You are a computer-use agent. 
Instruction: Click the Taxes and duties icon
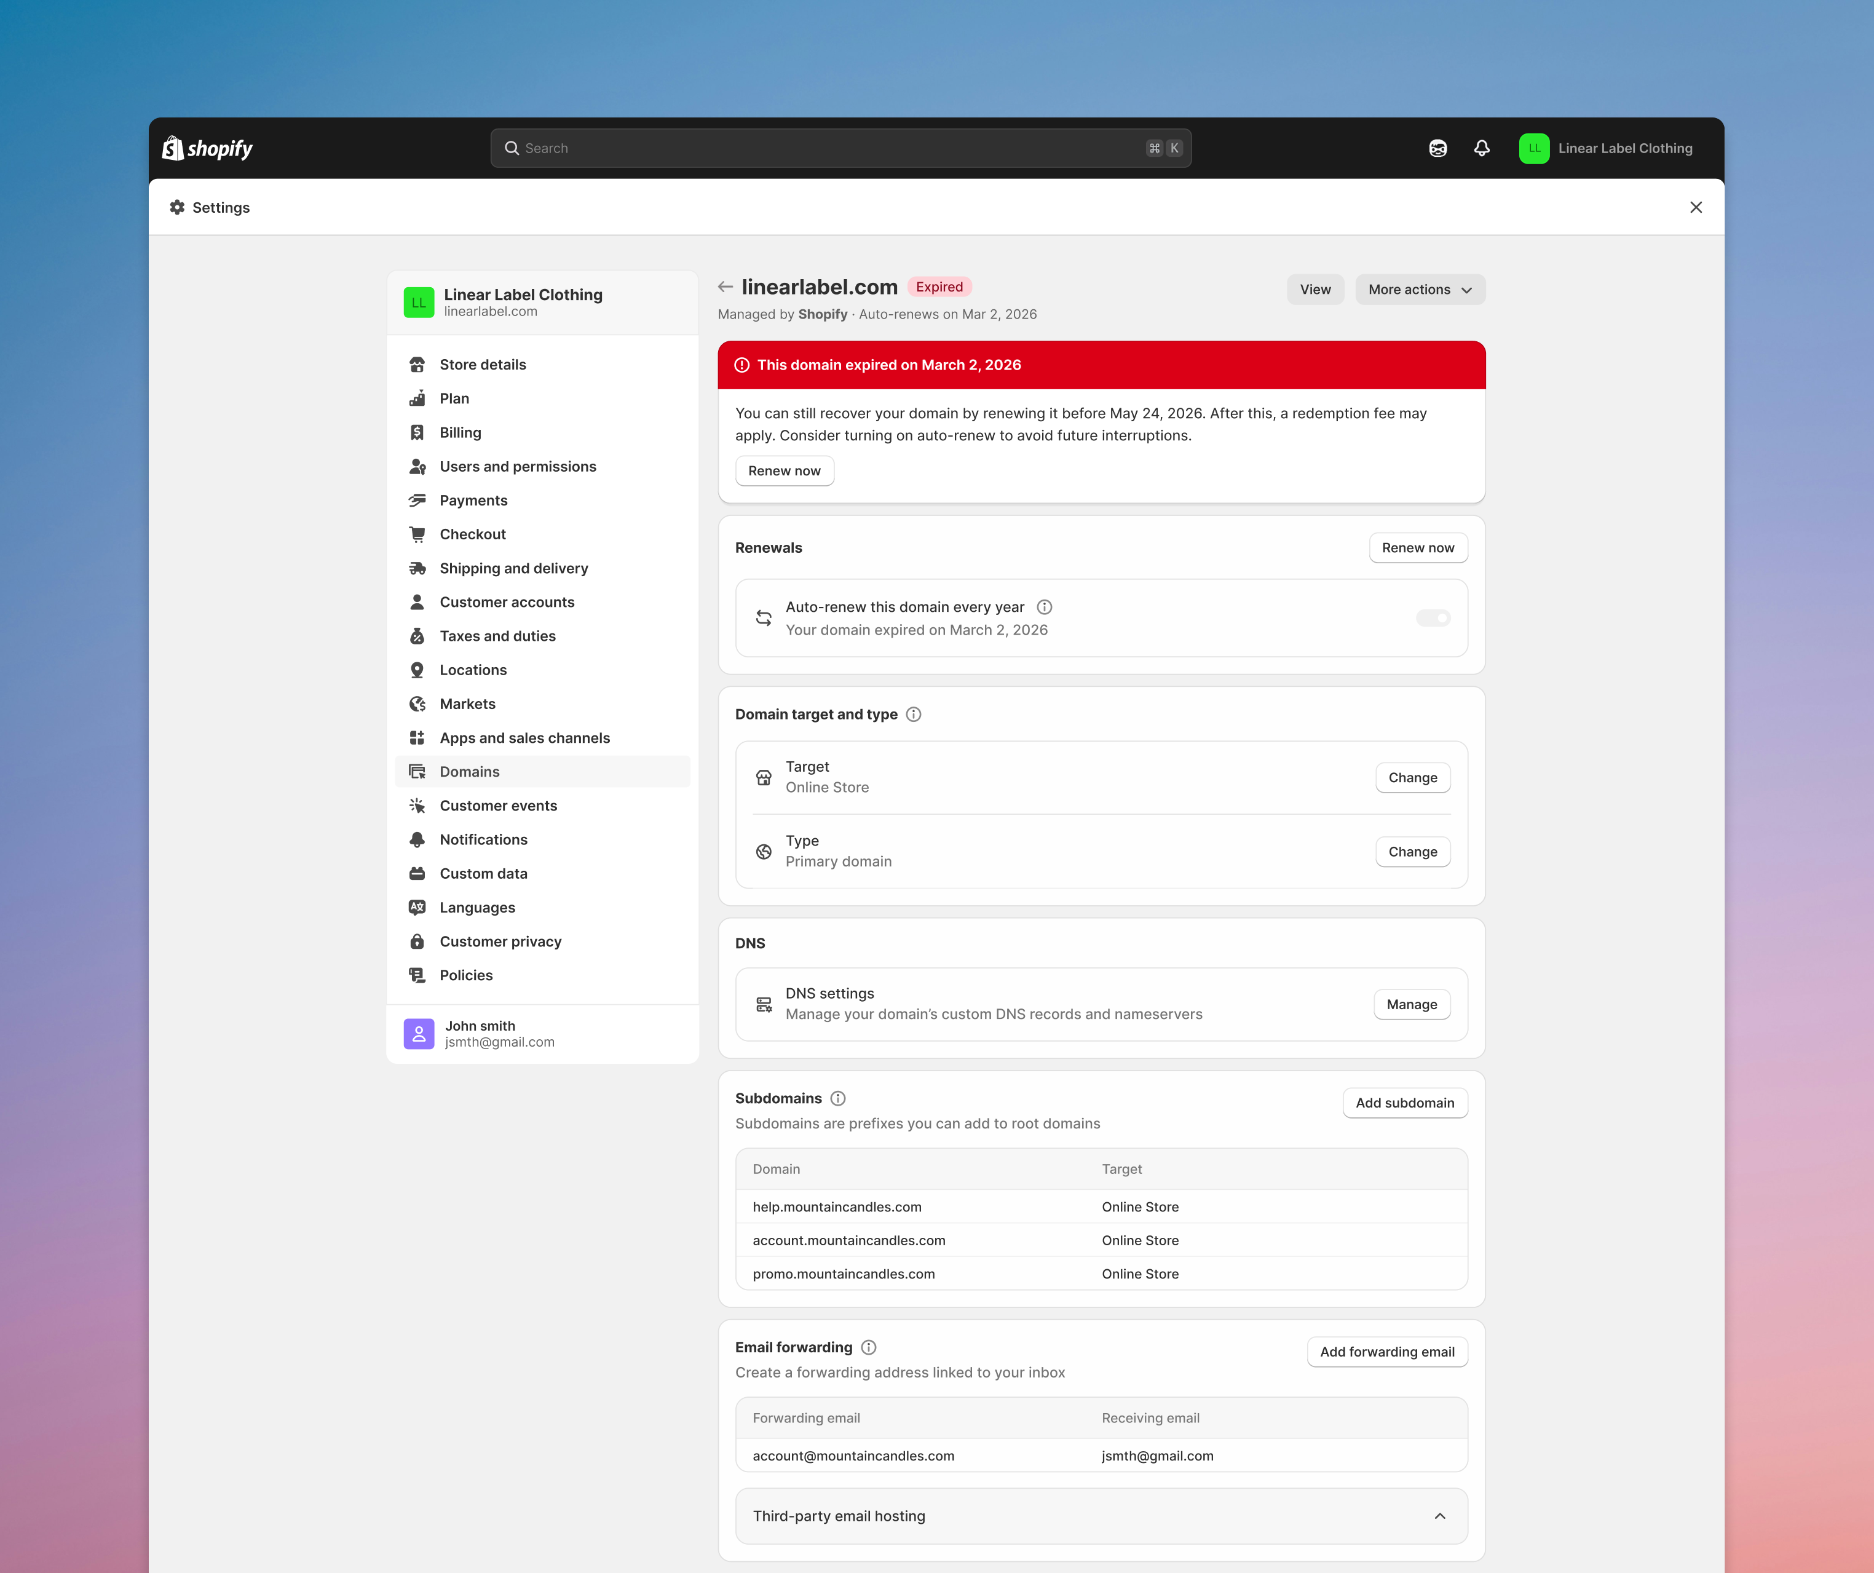[x=417, y=636]
